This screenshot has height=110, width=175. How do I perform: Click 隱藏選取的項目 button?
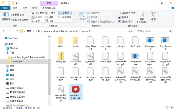click(x=142, y=18)
